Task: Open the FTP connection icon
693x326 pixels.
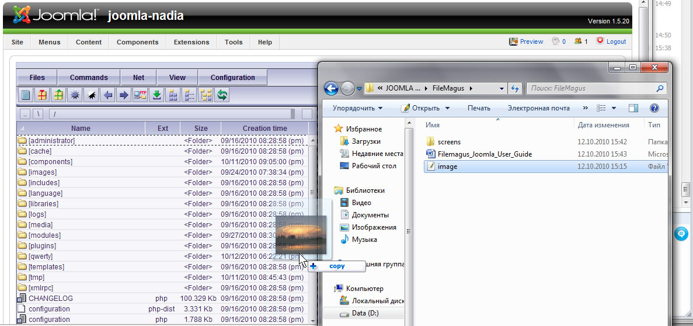Action: point(140,95)
